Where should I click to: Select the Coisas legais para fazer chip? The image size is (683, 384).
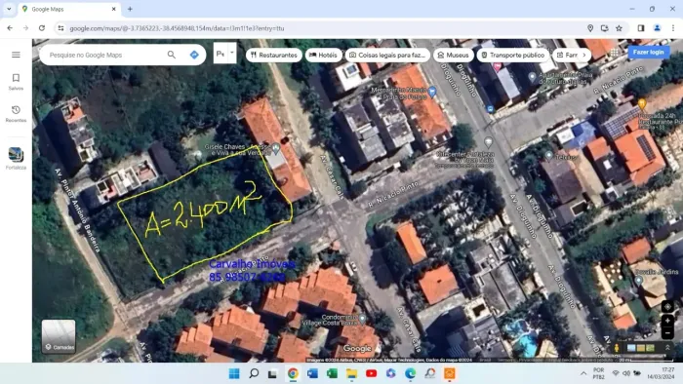[387, 56]
